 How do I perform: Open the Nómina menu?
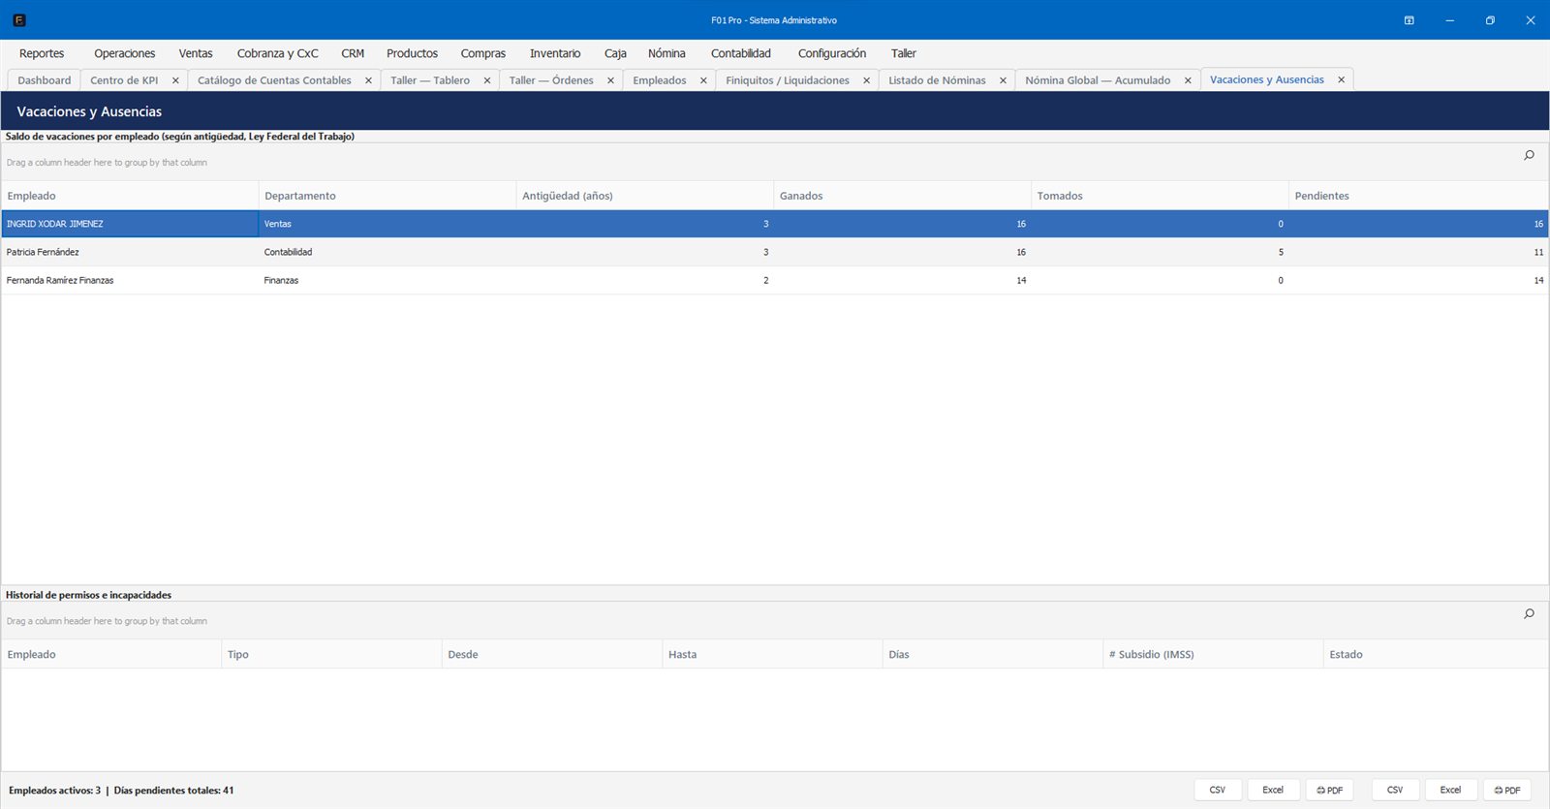666,53
